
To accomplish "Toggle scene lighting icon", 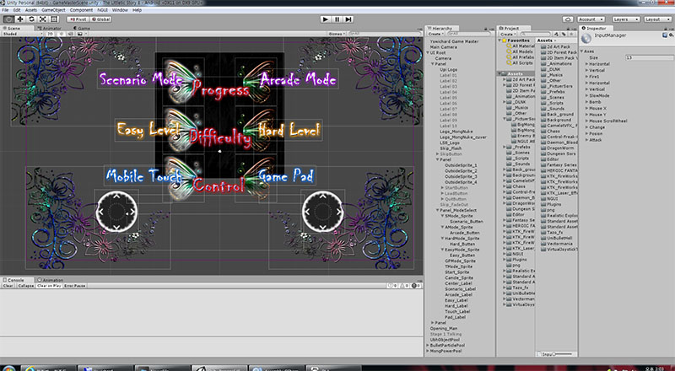I will click(62, 34).
